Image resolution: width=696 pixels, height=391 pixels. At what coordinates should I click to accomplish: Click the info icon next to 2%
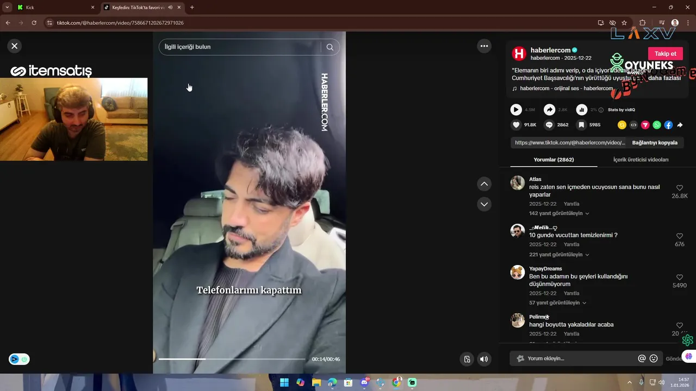601,110
